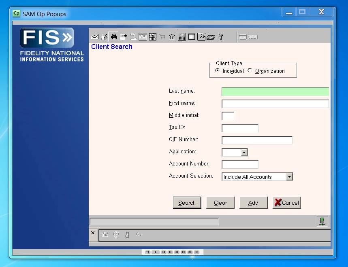Viewport: 348px width, 267px height.
Task: Click the clock icon in bottom bar
Action: pyautogui.click(x=116, y=234)
